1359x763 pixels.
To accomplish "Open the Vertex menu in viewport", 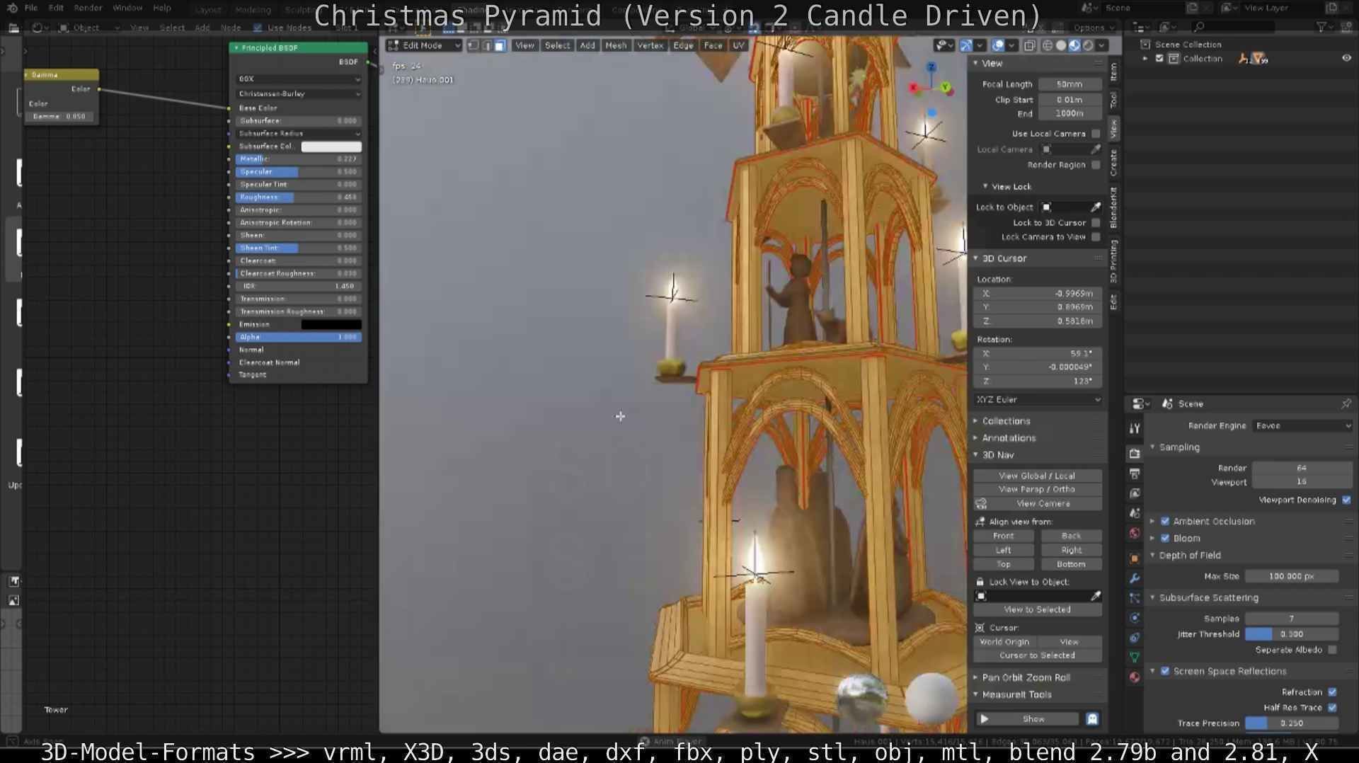I will pyautogui.click(x=650, y=45).
